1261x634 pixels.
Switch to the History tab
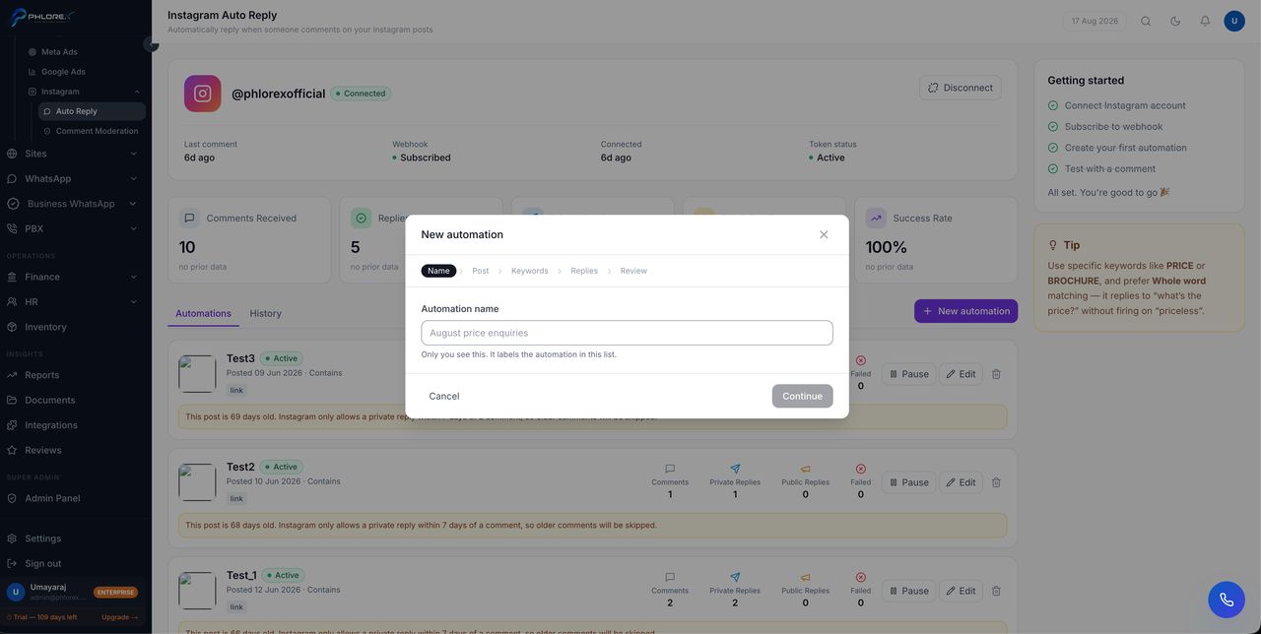click(266, 313)
